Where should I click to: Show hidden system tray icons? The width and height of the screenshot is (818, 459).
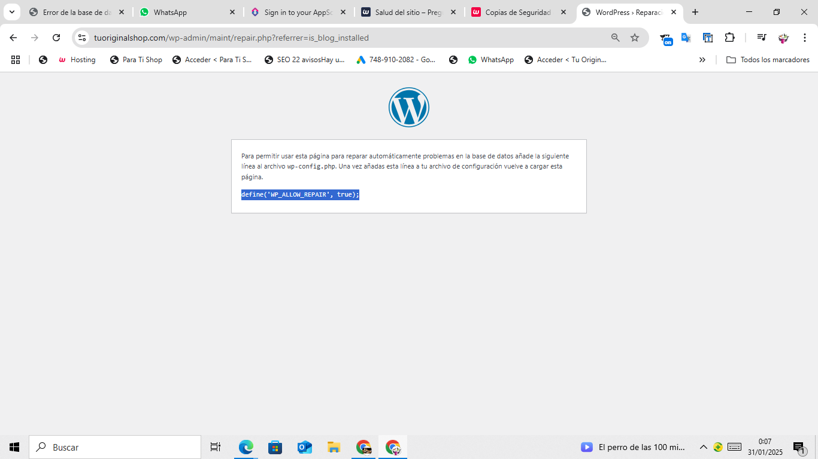tap(704, 447)
